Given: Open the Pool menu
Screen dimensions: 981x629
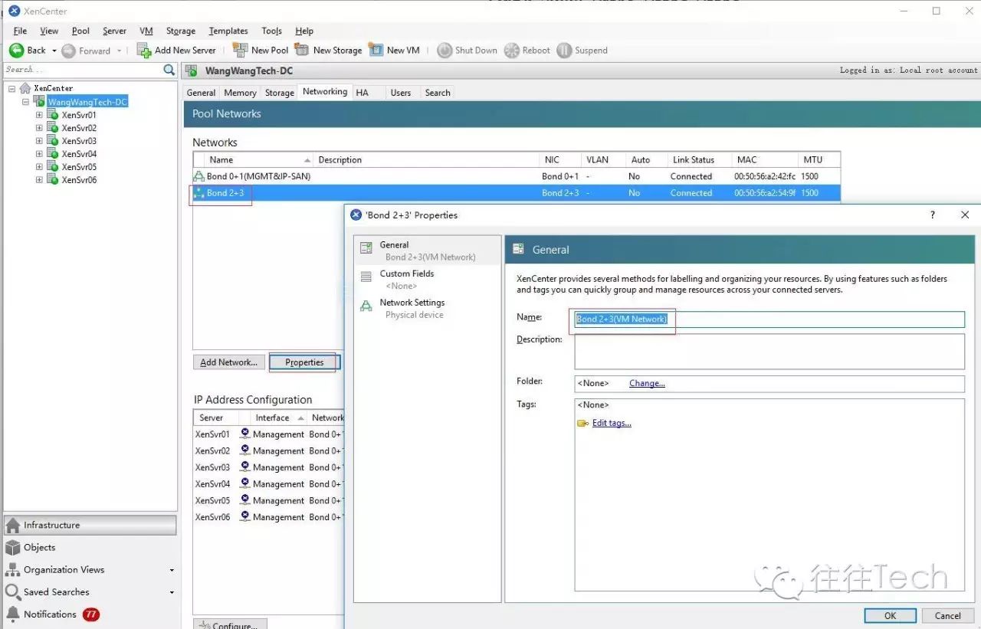Looking at the screenshot, I should (x=80, y=31).
